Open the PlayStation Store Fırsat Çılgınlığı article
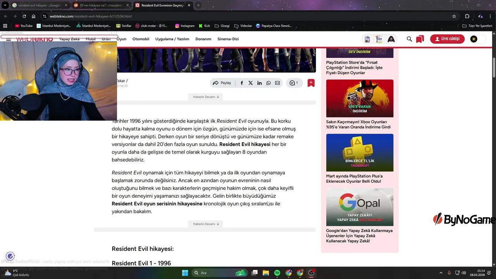This screenshot has width=496, height=279. pos(354,67)
